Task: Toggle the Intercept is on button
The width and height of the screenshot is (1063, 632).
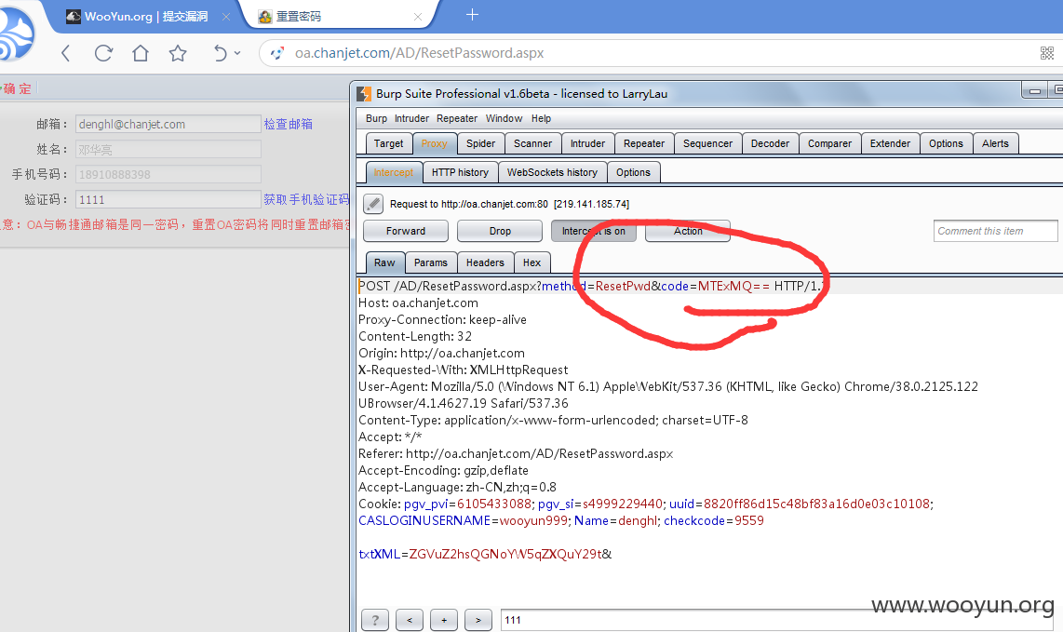Action: [x=593, y=231]
